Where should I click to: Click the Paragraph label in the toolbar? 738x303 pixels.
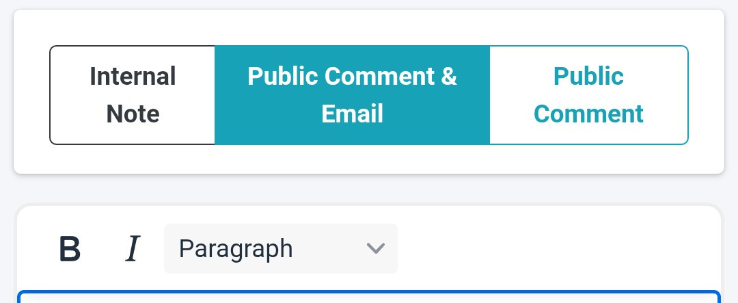pyautogui.click(x=236, y=248)
